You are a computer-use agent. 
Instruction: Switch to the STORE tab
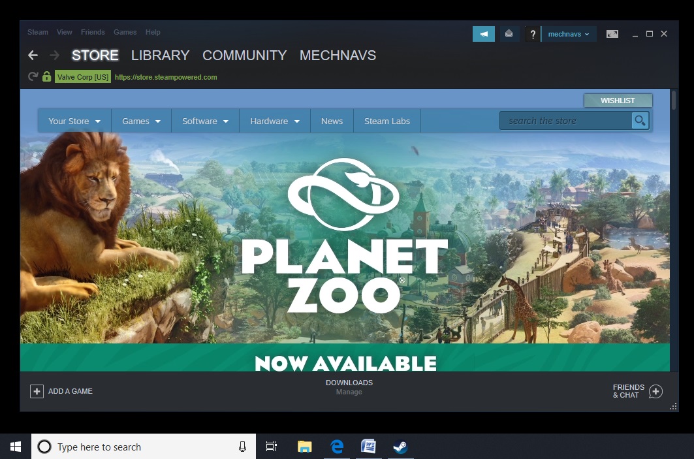point(95,55)
